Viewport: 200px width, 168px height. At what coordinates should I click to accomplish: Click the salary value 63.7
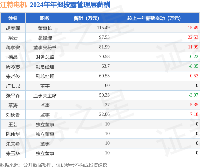105,66
